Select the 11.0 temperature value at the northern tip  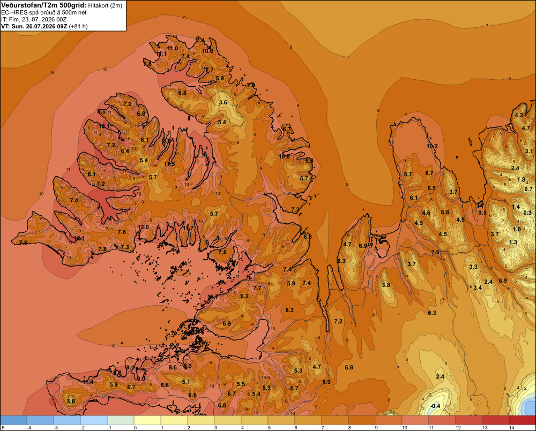pyautogui.click(x=173, y=48)
